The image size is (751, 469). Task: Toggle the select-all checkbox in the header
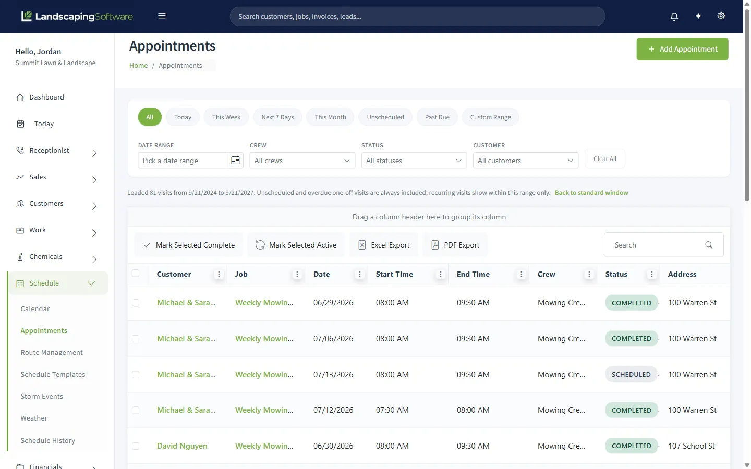[136, 273]
